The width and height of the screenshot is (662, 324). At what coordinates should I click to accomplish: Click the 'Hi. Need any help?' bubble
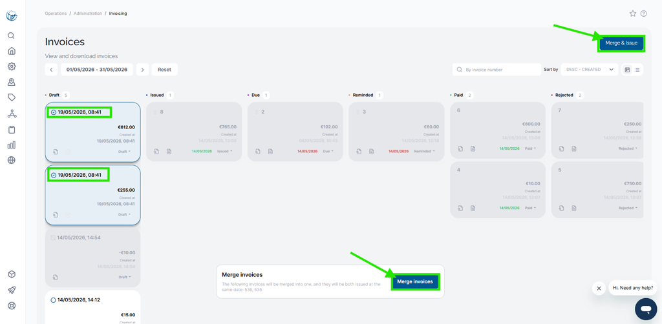633,288
